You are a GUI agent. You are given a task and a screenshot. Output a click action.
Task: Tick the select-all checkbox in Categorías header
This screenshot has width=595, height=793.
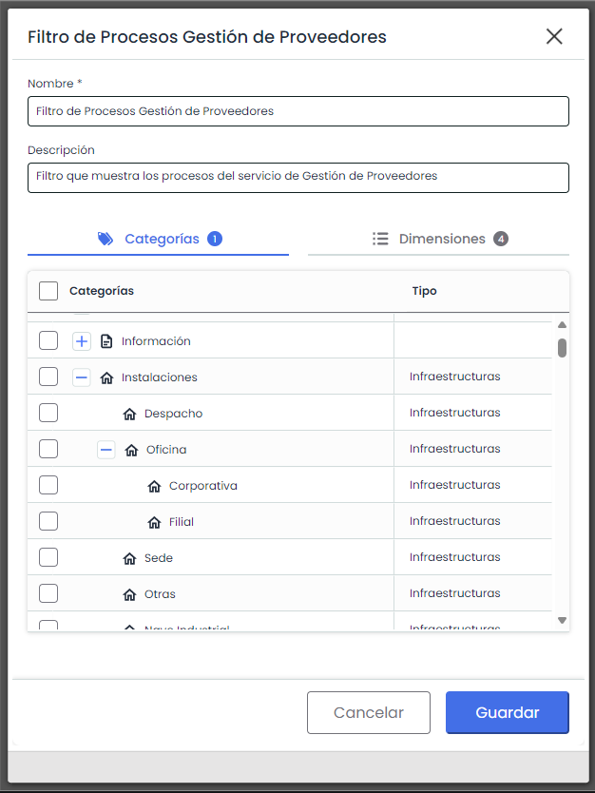[x=48, y=291]
